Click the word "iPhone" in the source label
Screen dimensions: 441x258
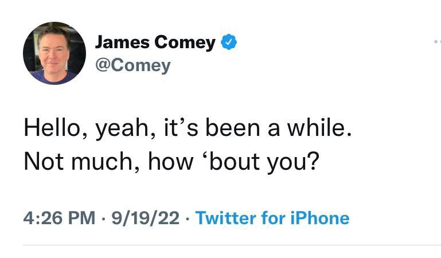coord(320,218)
